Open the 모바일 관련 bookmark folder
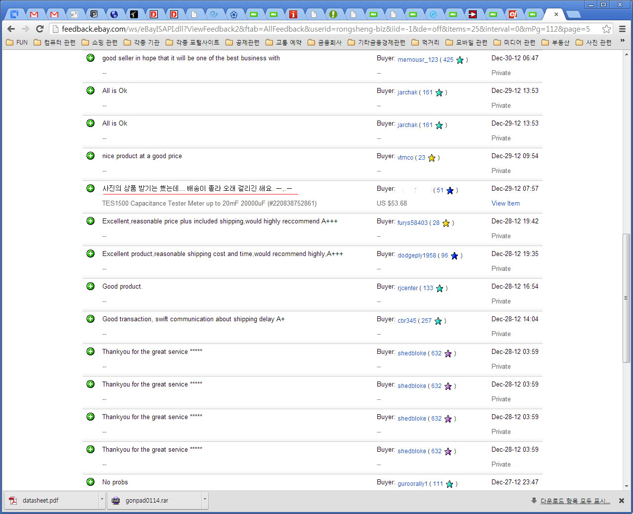633x514 pixels. (466, 43)
